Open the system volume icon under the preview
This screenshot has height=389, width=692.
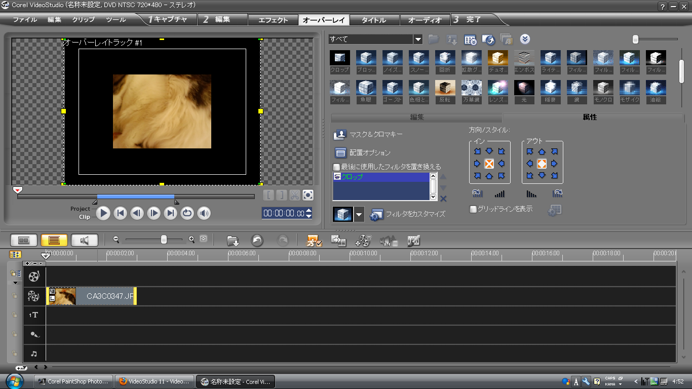pos(204,213)
